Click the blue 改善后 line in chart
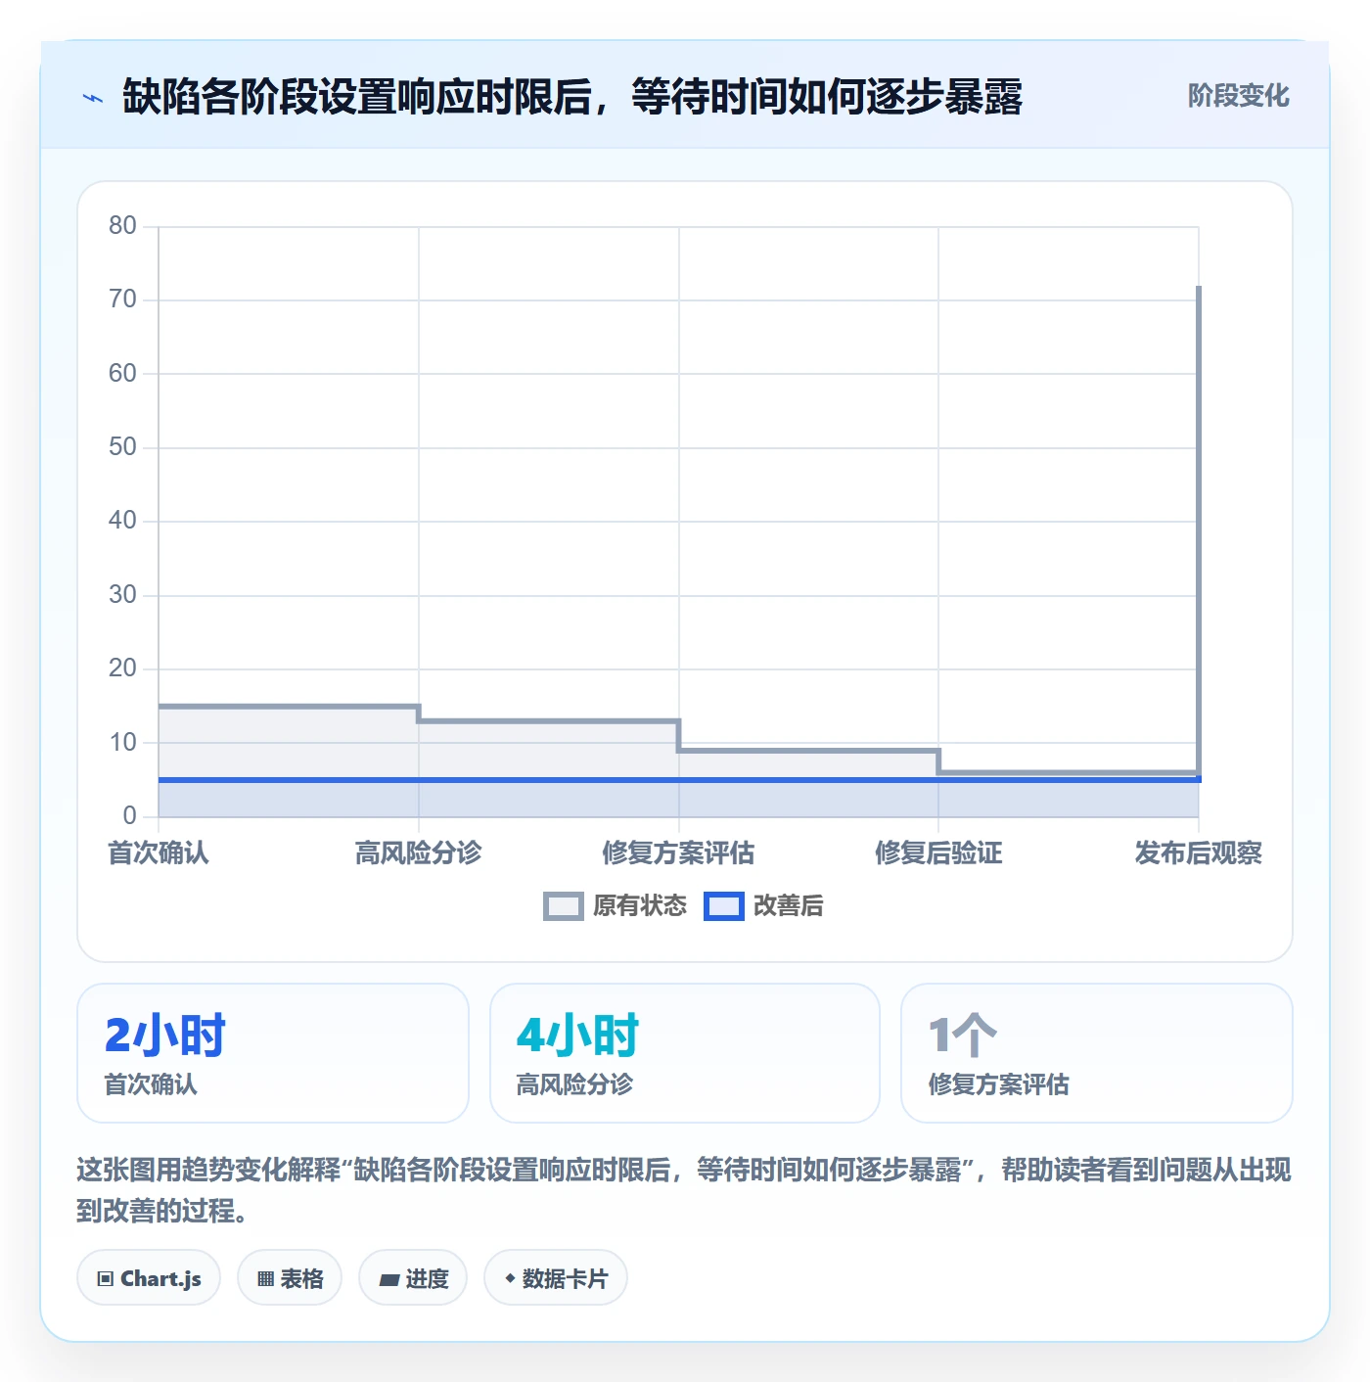 (679, 780)
